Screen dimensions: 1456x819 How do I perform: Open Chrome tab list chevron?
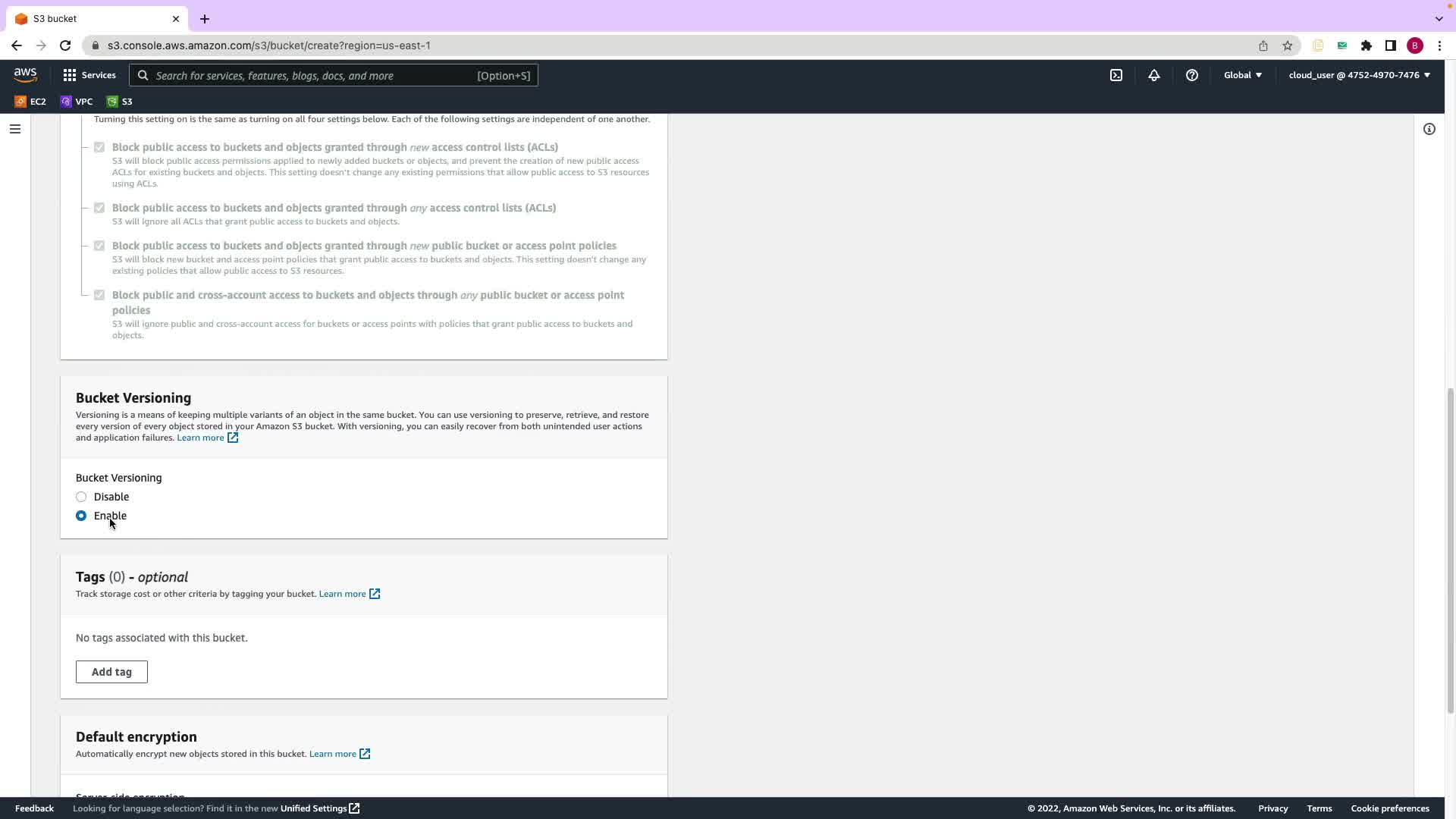click(1439, 18)
